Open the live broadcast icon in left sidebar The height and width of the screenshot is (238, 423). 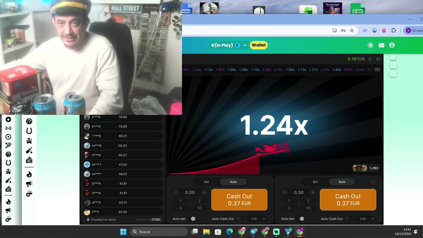click(8, 128)
